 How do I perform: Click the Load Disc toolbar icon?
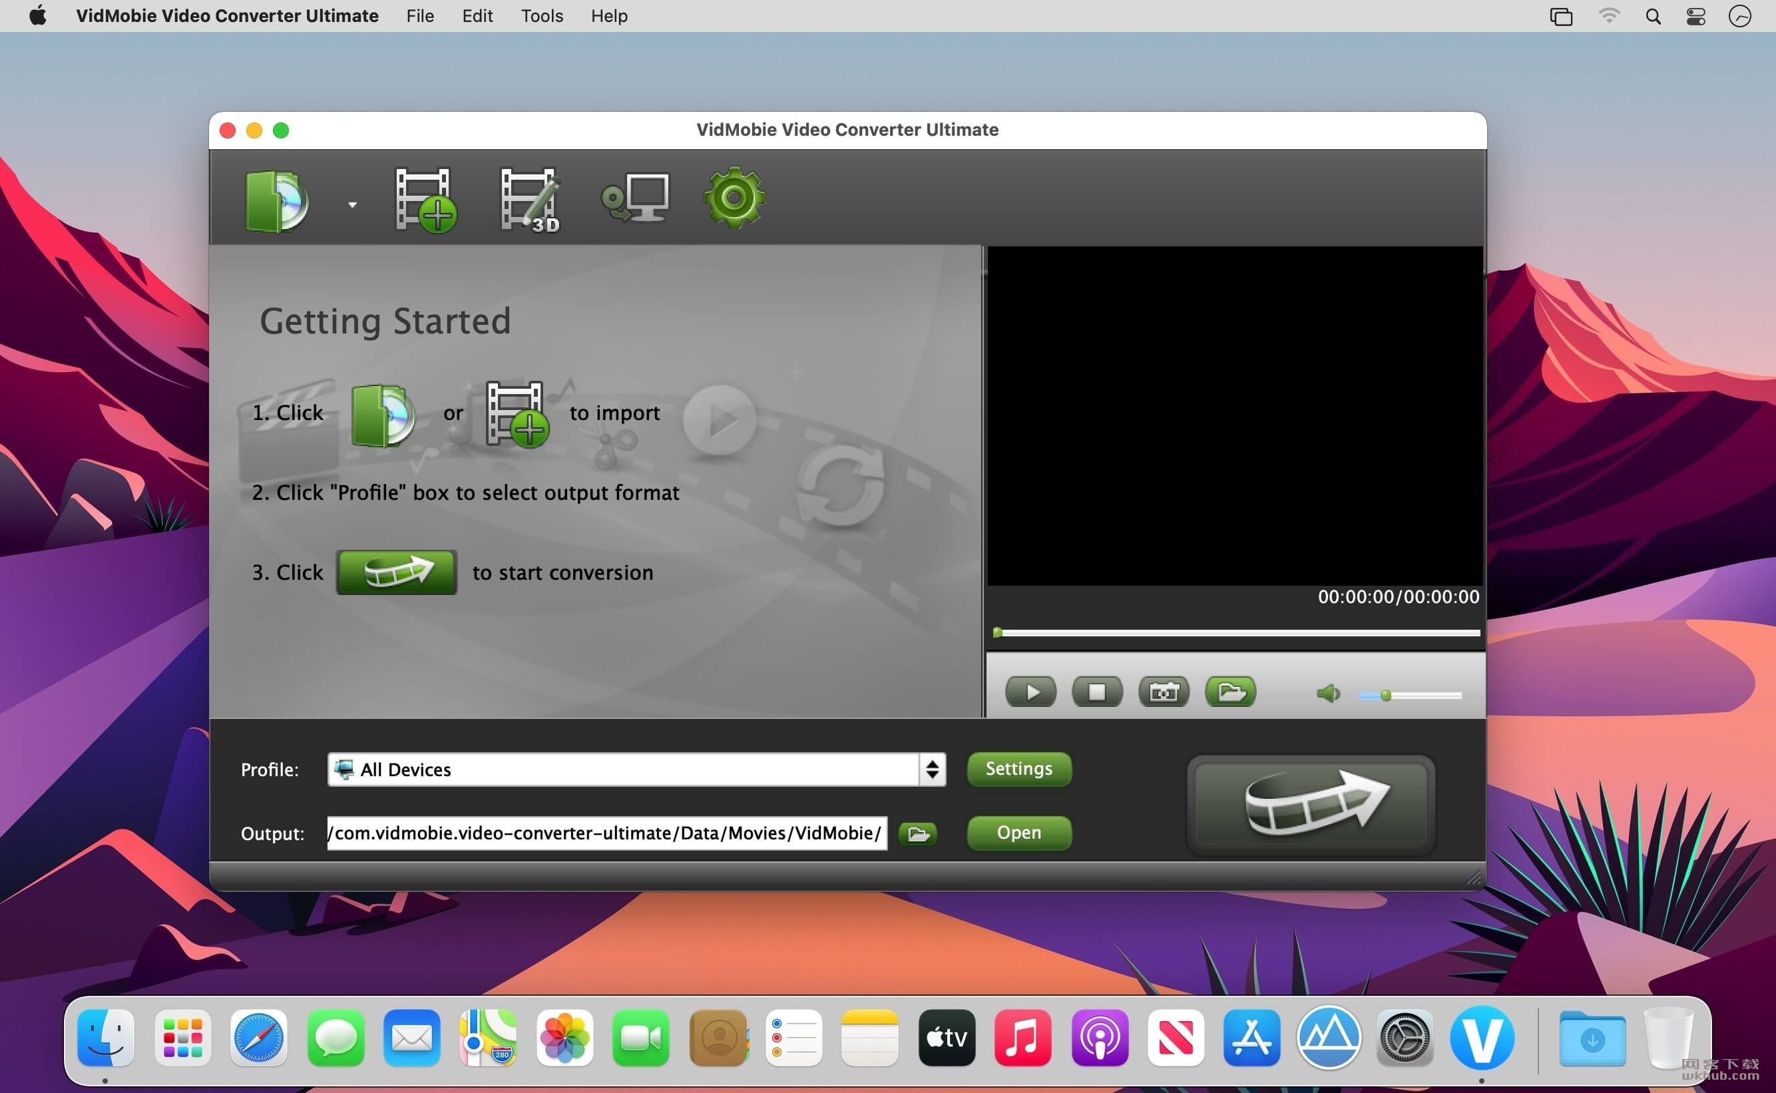point(277,201)
